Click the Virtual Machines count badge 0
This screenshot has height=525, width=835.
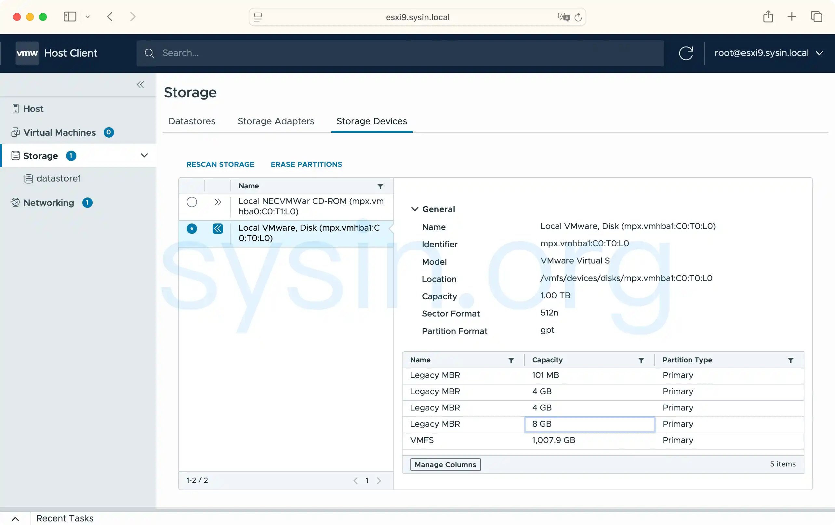click(x=109, y=132)
